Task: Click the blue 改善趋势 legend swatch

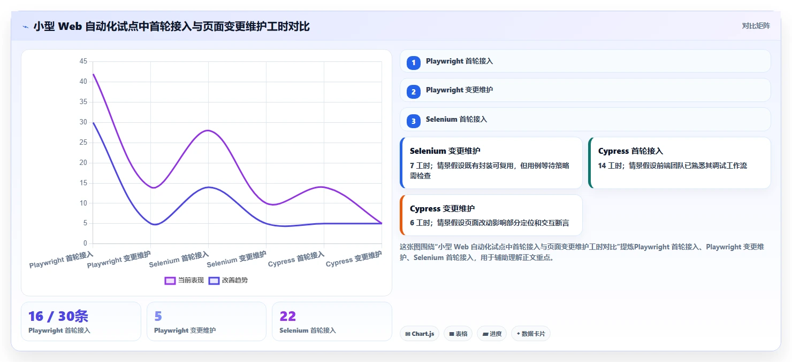Action: (214, 280)
